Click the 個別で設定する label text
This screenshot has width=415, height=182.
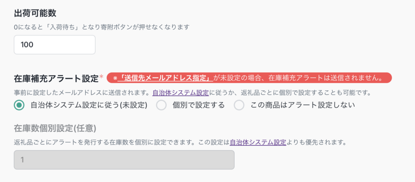click(198, 105)
